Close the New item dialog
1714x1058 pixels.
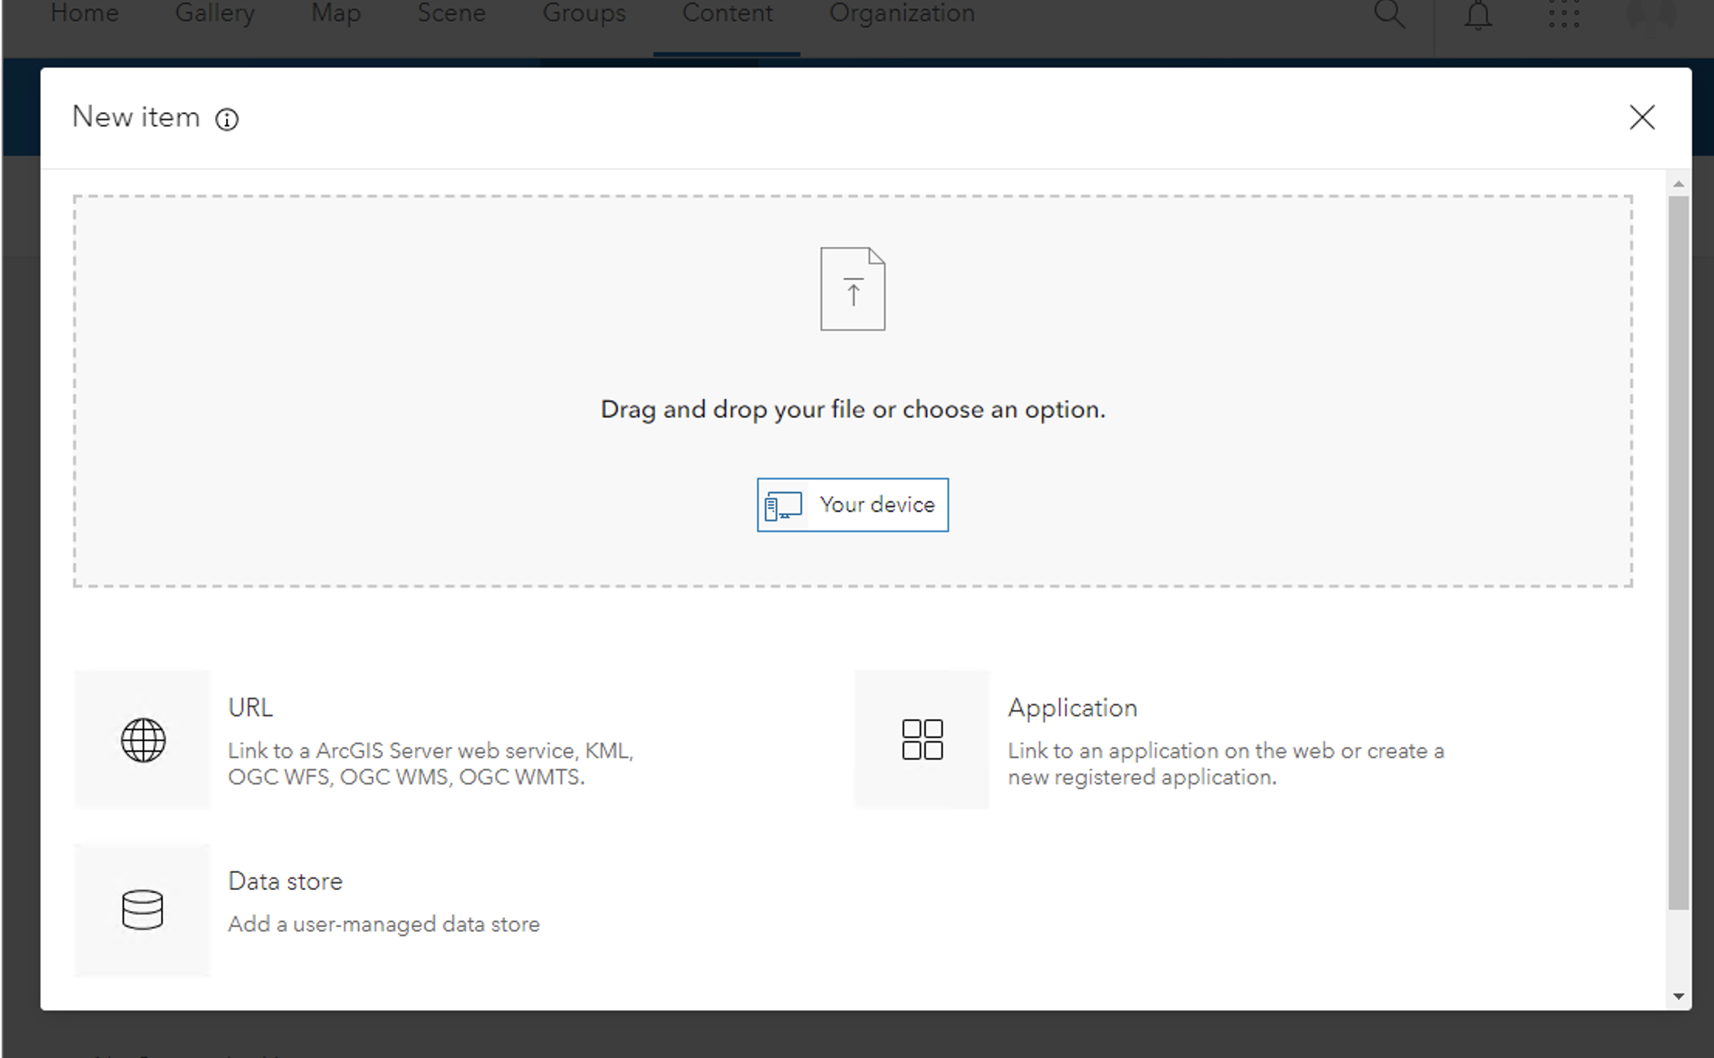(1642, 117)
